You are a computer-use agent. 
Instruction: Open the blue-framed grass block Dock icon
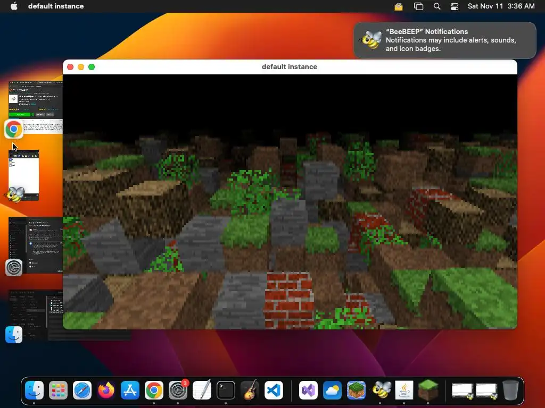coord(356,390)
